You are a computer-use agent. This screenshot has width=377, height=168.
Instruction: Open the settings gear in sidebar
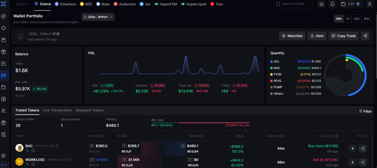coord(3,156)
